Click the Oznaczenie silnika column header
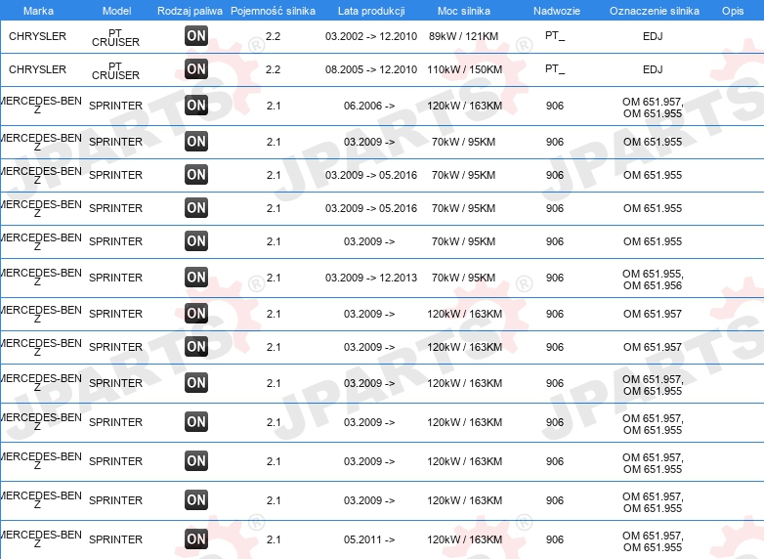Image resolution: width=764 pixels, height=559 pixels. 655,11
